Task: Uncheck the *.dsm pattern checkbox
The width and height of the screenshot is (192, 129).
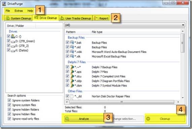Action: point(67,85)
